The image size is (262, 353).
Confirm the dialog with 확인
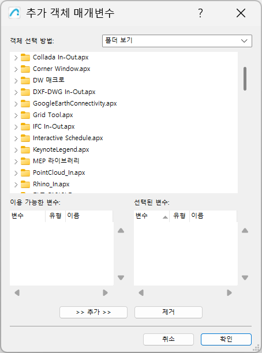pos(226,339)
